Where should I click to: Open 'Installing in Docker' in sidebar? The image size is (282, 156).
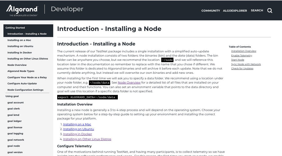[20, 52]
